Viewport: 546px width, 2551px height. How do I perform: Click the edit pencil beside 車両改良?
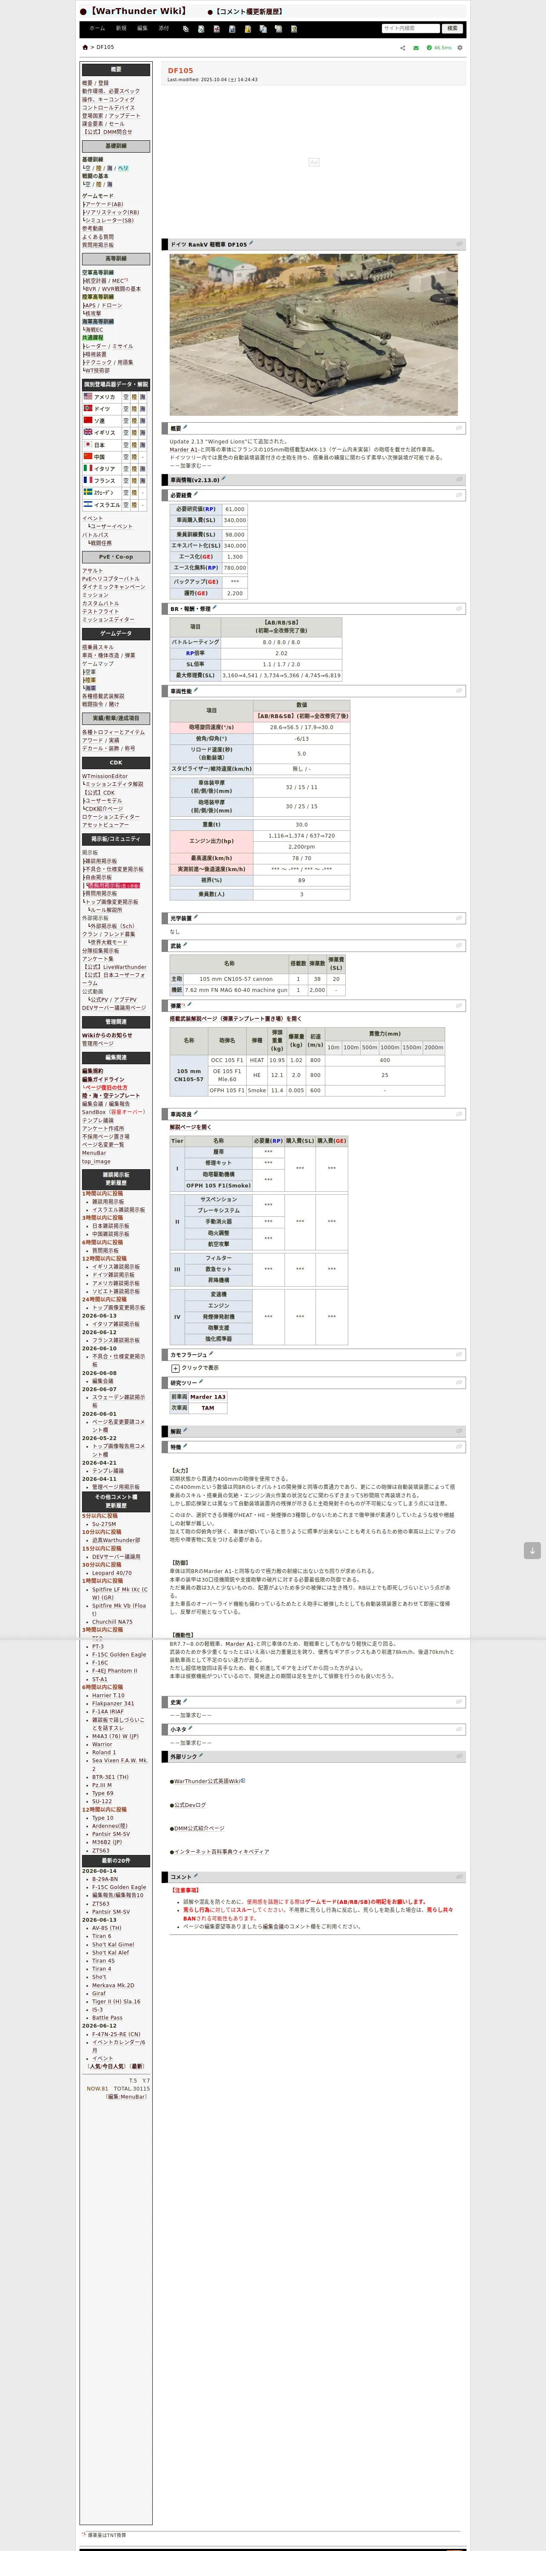tap(196, 1114)
